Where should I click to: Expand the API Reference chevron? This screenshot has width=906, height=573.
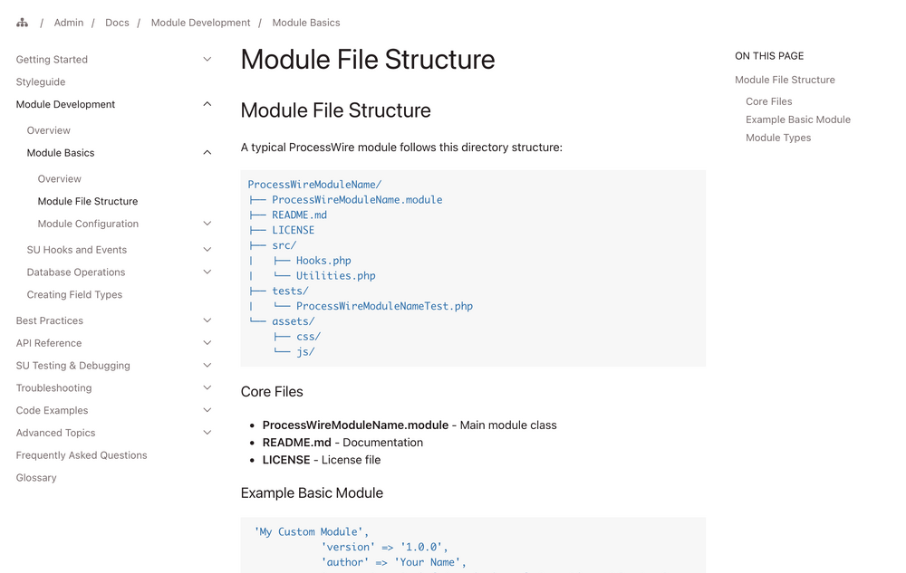(x=207, y=343)
